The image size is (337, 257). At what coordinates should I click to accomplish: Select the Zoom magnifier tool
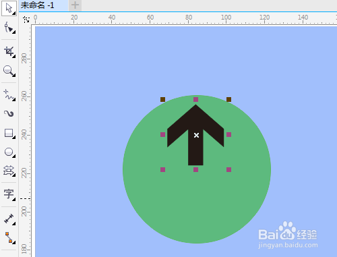[9, 71]
